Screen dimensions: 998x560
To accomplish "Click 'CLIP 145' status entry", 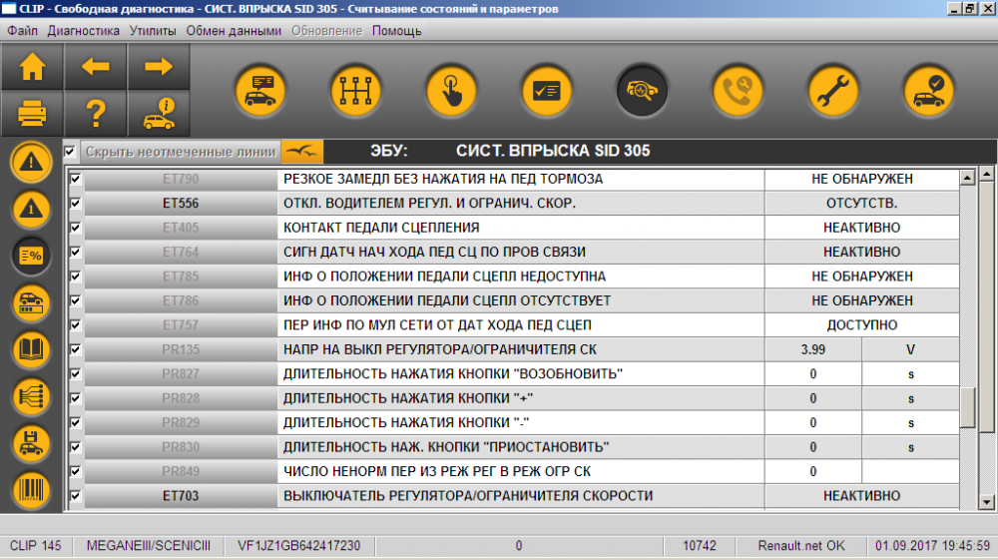I will (36, 545).
